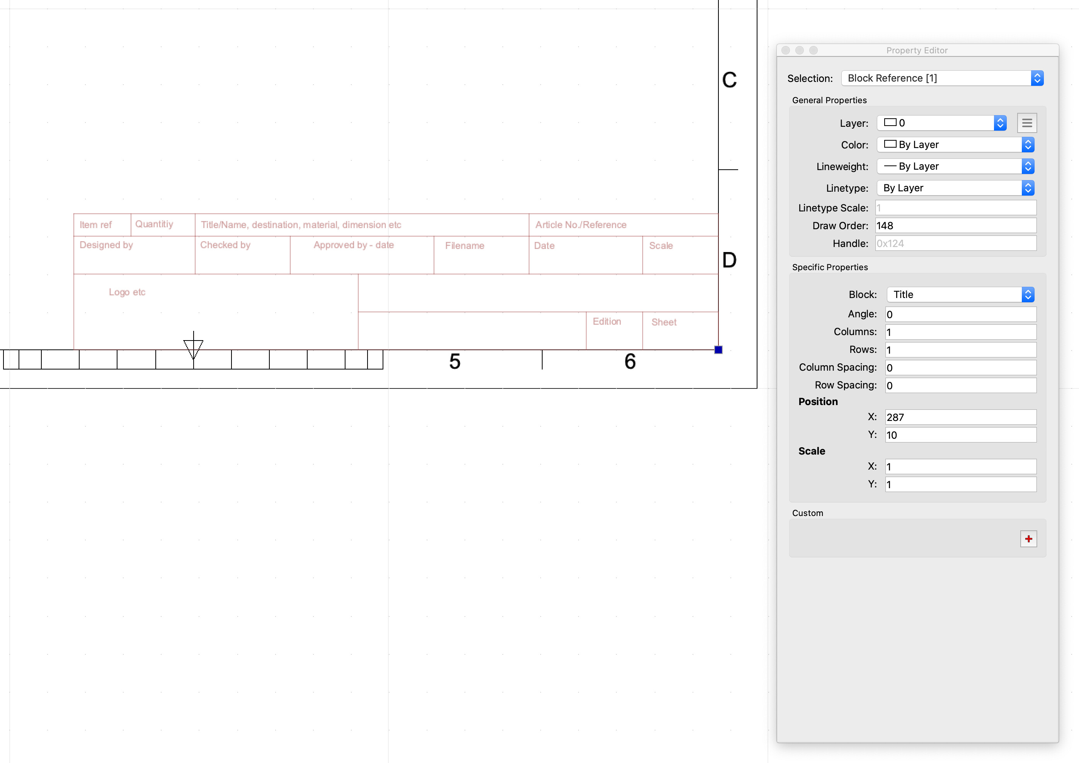Viewport: 1079px width, 763px height.
Task: Expand the Lineweight dropdown
Action: click(x=955, y=167)
